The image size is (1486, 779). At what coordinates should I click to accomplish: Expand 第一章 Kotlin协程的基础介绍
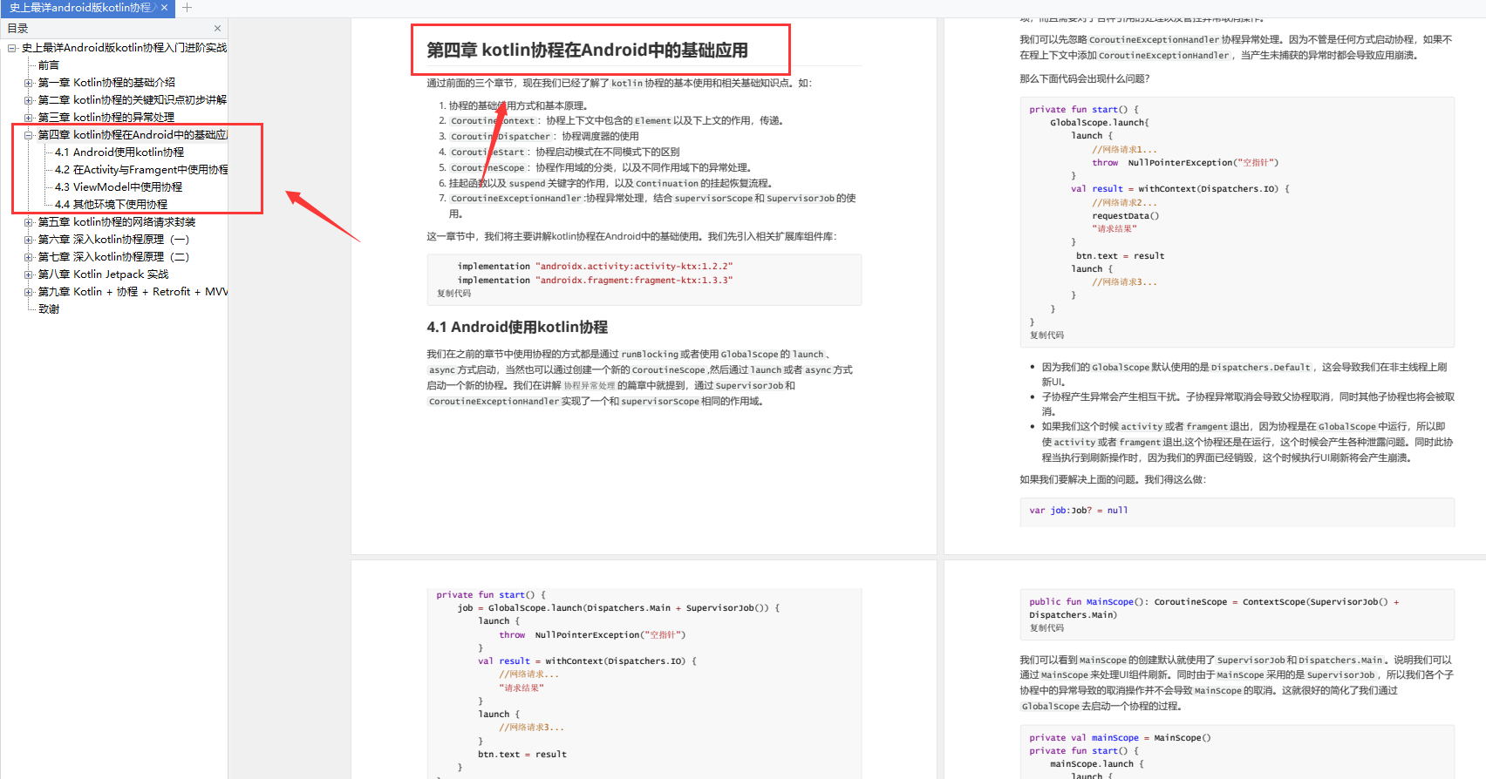(28, 83)
